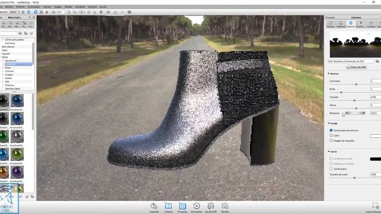
Task: Open the Render dialog from the bottom toolbar
Action: [x=225, y=208]
